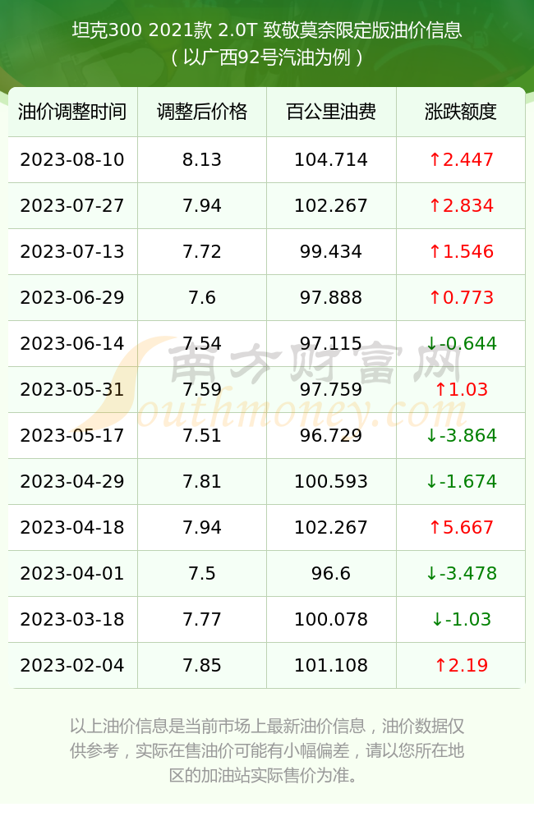Select the fuel cost value 97.759
Viewport: 534px width, 821px height.
pyautogui.click(x=331, y=389)
